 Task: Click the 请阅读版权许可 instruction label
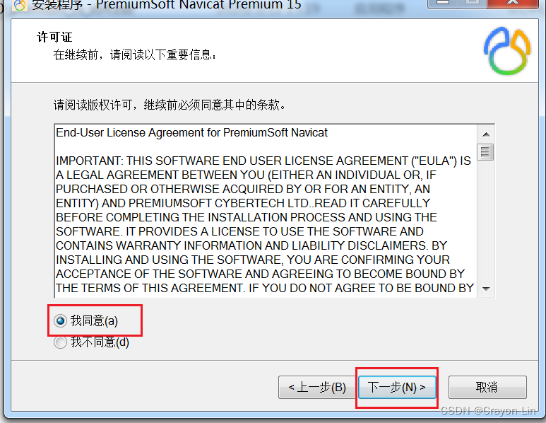click(x=170, y=105)
